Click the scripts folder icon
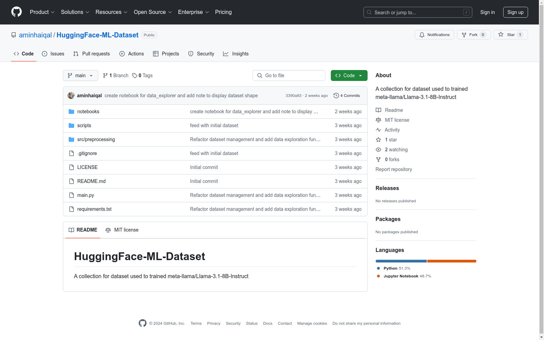Image resolution: width=544 pixels, height=340 pixels. [x=71, y=125]
